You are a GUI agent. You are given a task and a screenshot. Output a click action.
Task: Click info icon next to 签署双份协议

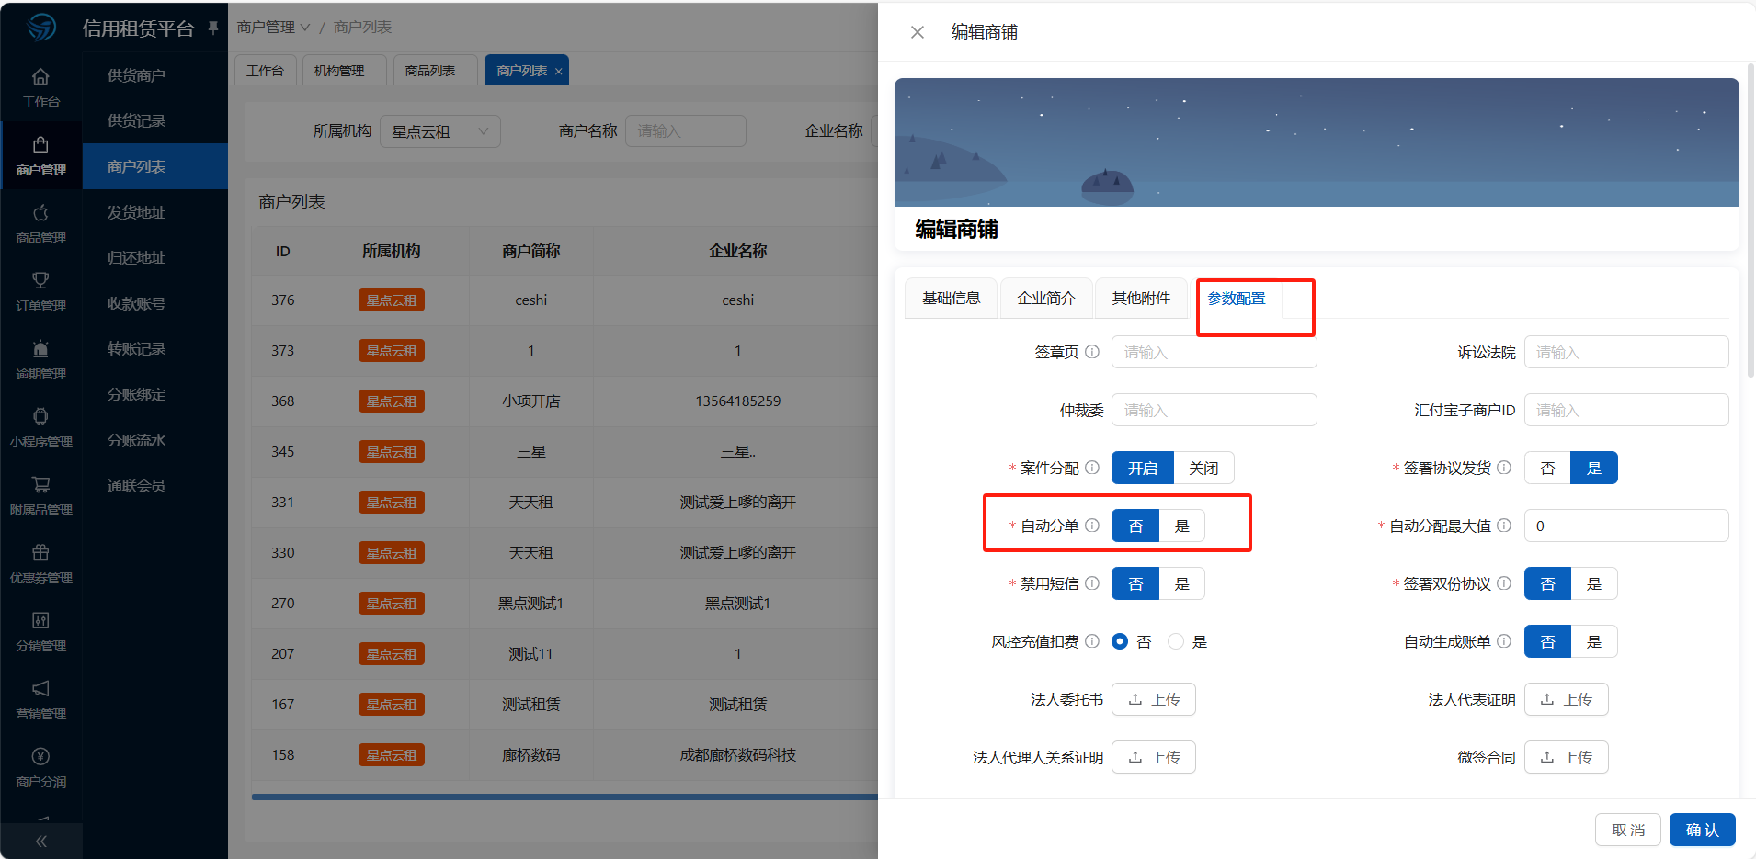(x=1504, y=583)
